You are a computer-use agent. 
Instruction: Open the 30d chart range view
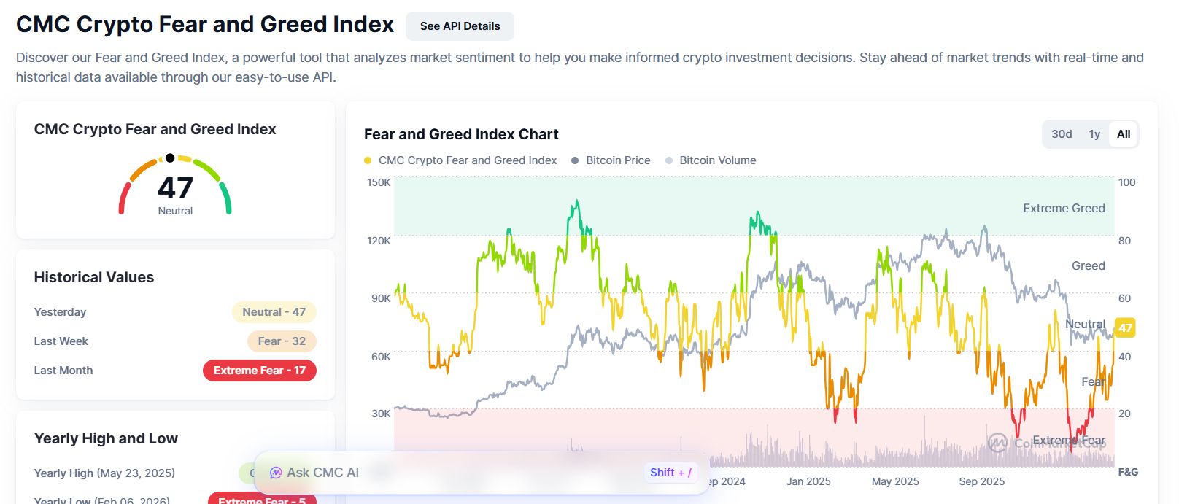coord(1062,134)
